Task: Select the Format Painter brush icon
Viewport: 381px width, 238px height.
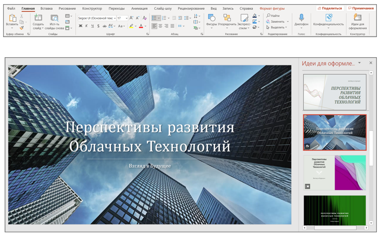Action: pos(22,28)
